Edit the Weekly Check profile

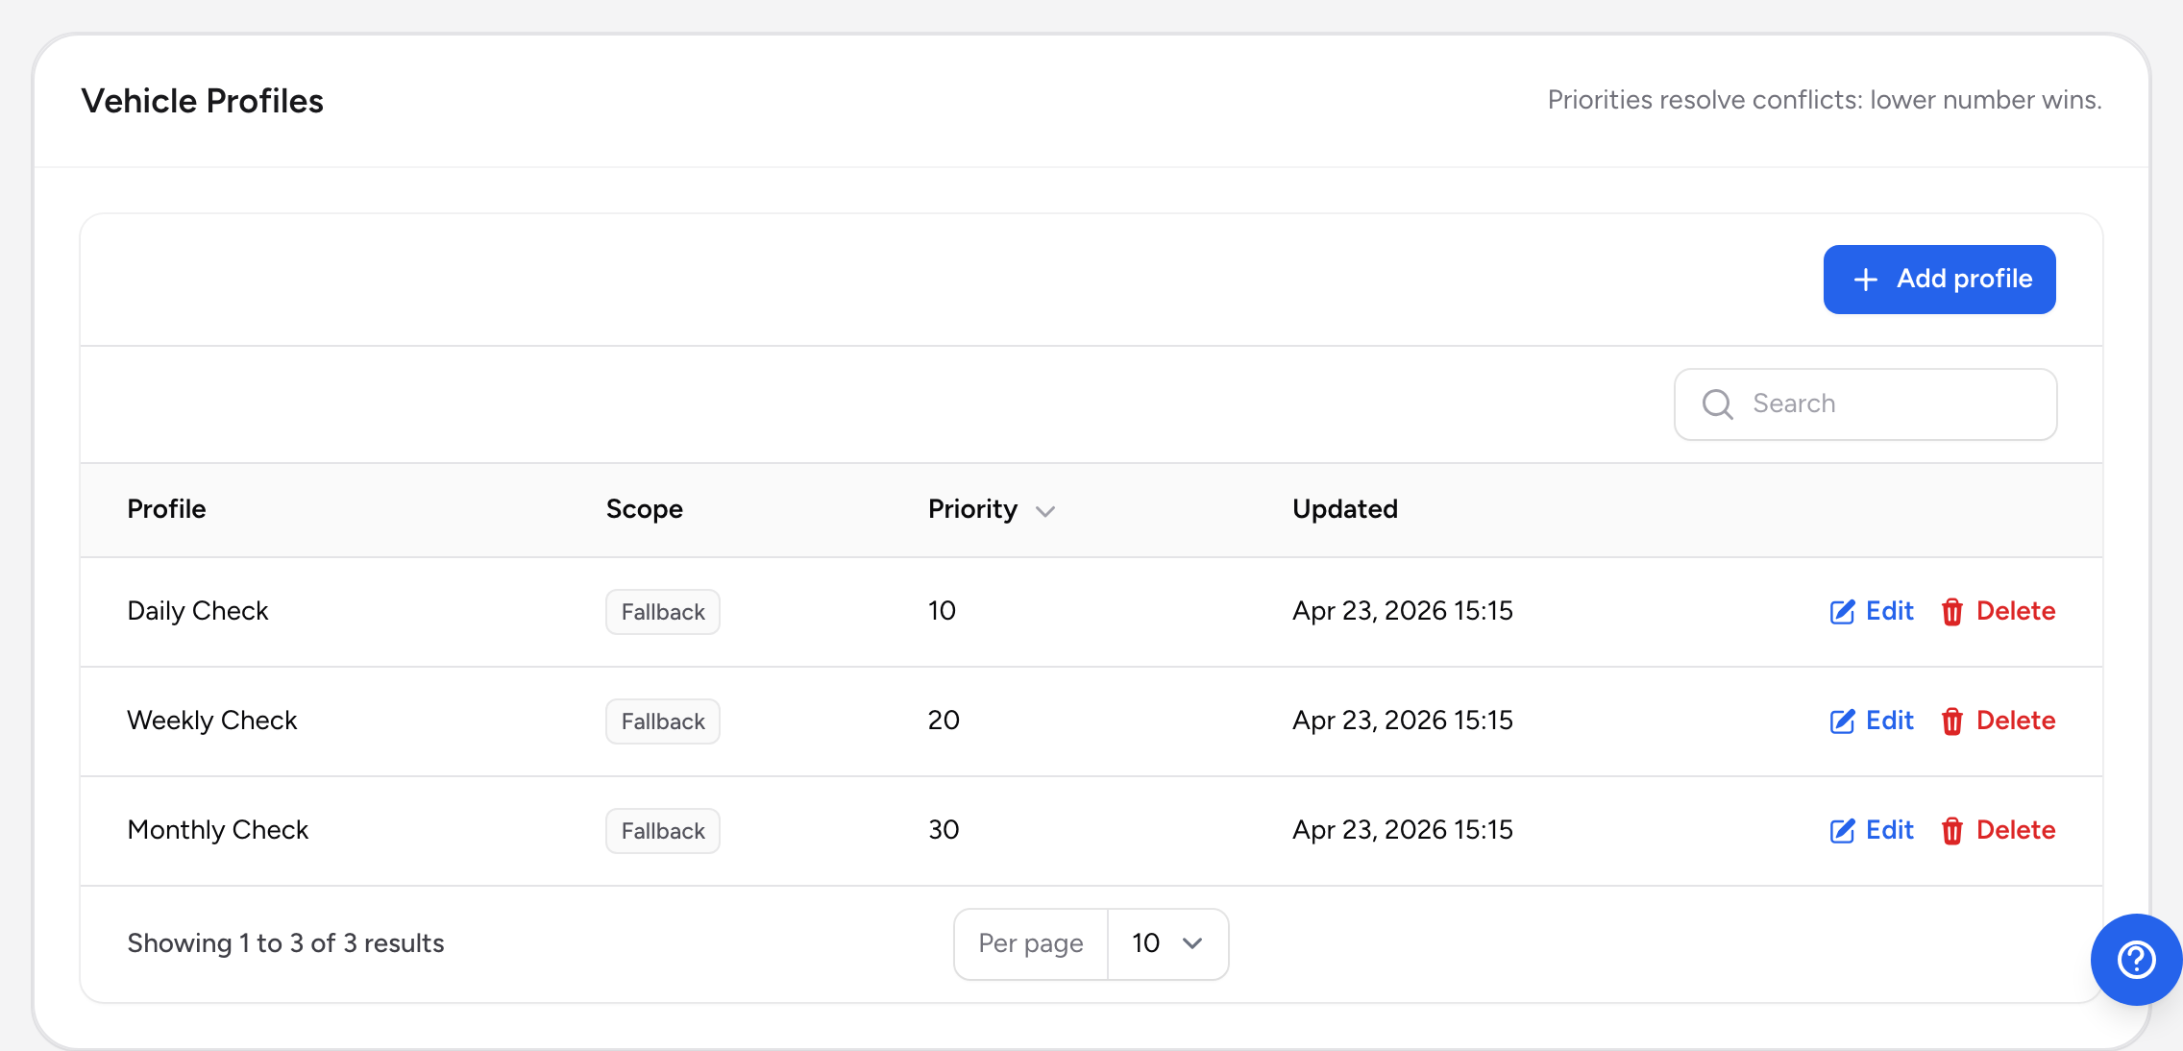[1872, 721]
